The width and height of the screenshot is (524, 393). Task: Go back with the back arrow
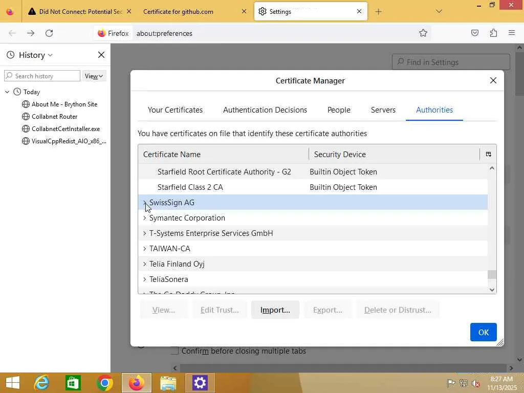(x=12, y=33)
